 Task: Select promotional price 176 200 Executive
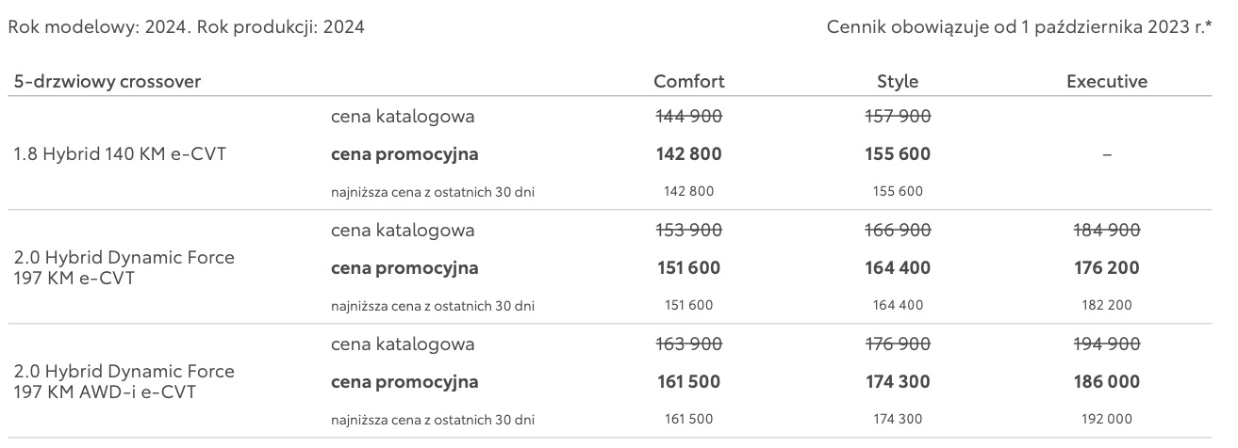(1107, 268)
